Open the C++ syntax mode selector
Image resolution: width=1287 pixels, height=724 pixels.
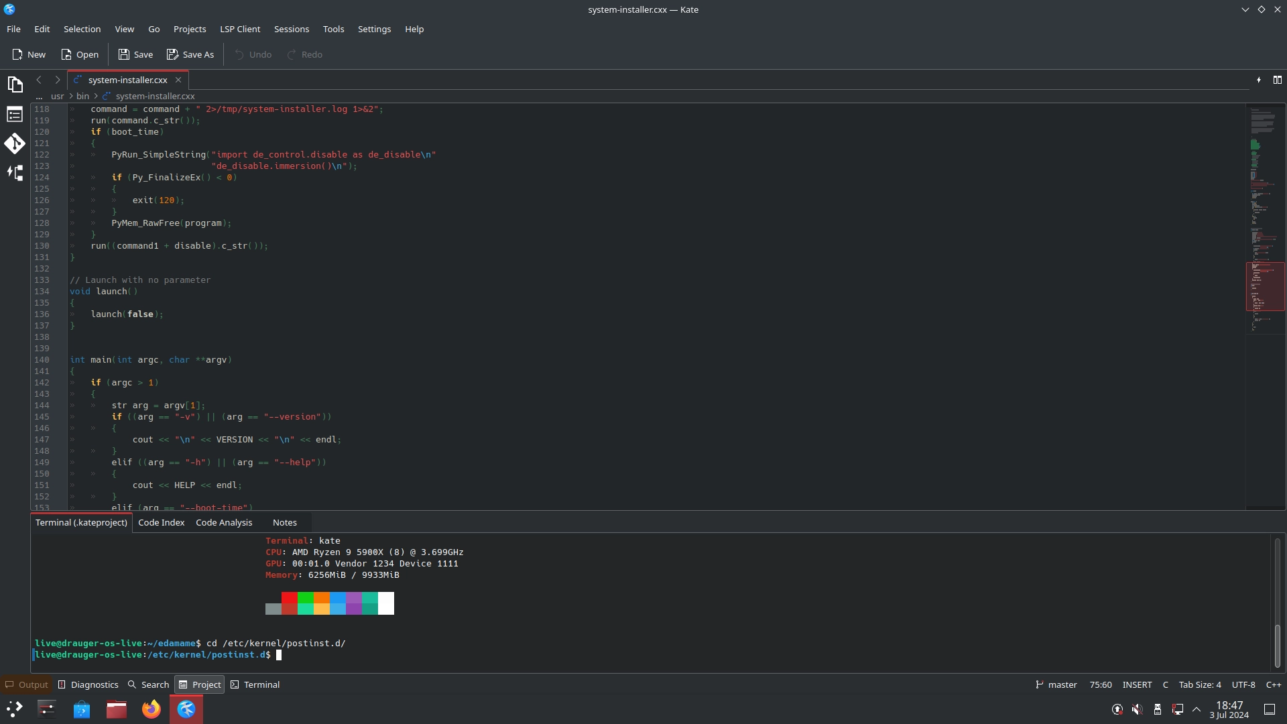pyautogui.click(x=1273, y=684)
